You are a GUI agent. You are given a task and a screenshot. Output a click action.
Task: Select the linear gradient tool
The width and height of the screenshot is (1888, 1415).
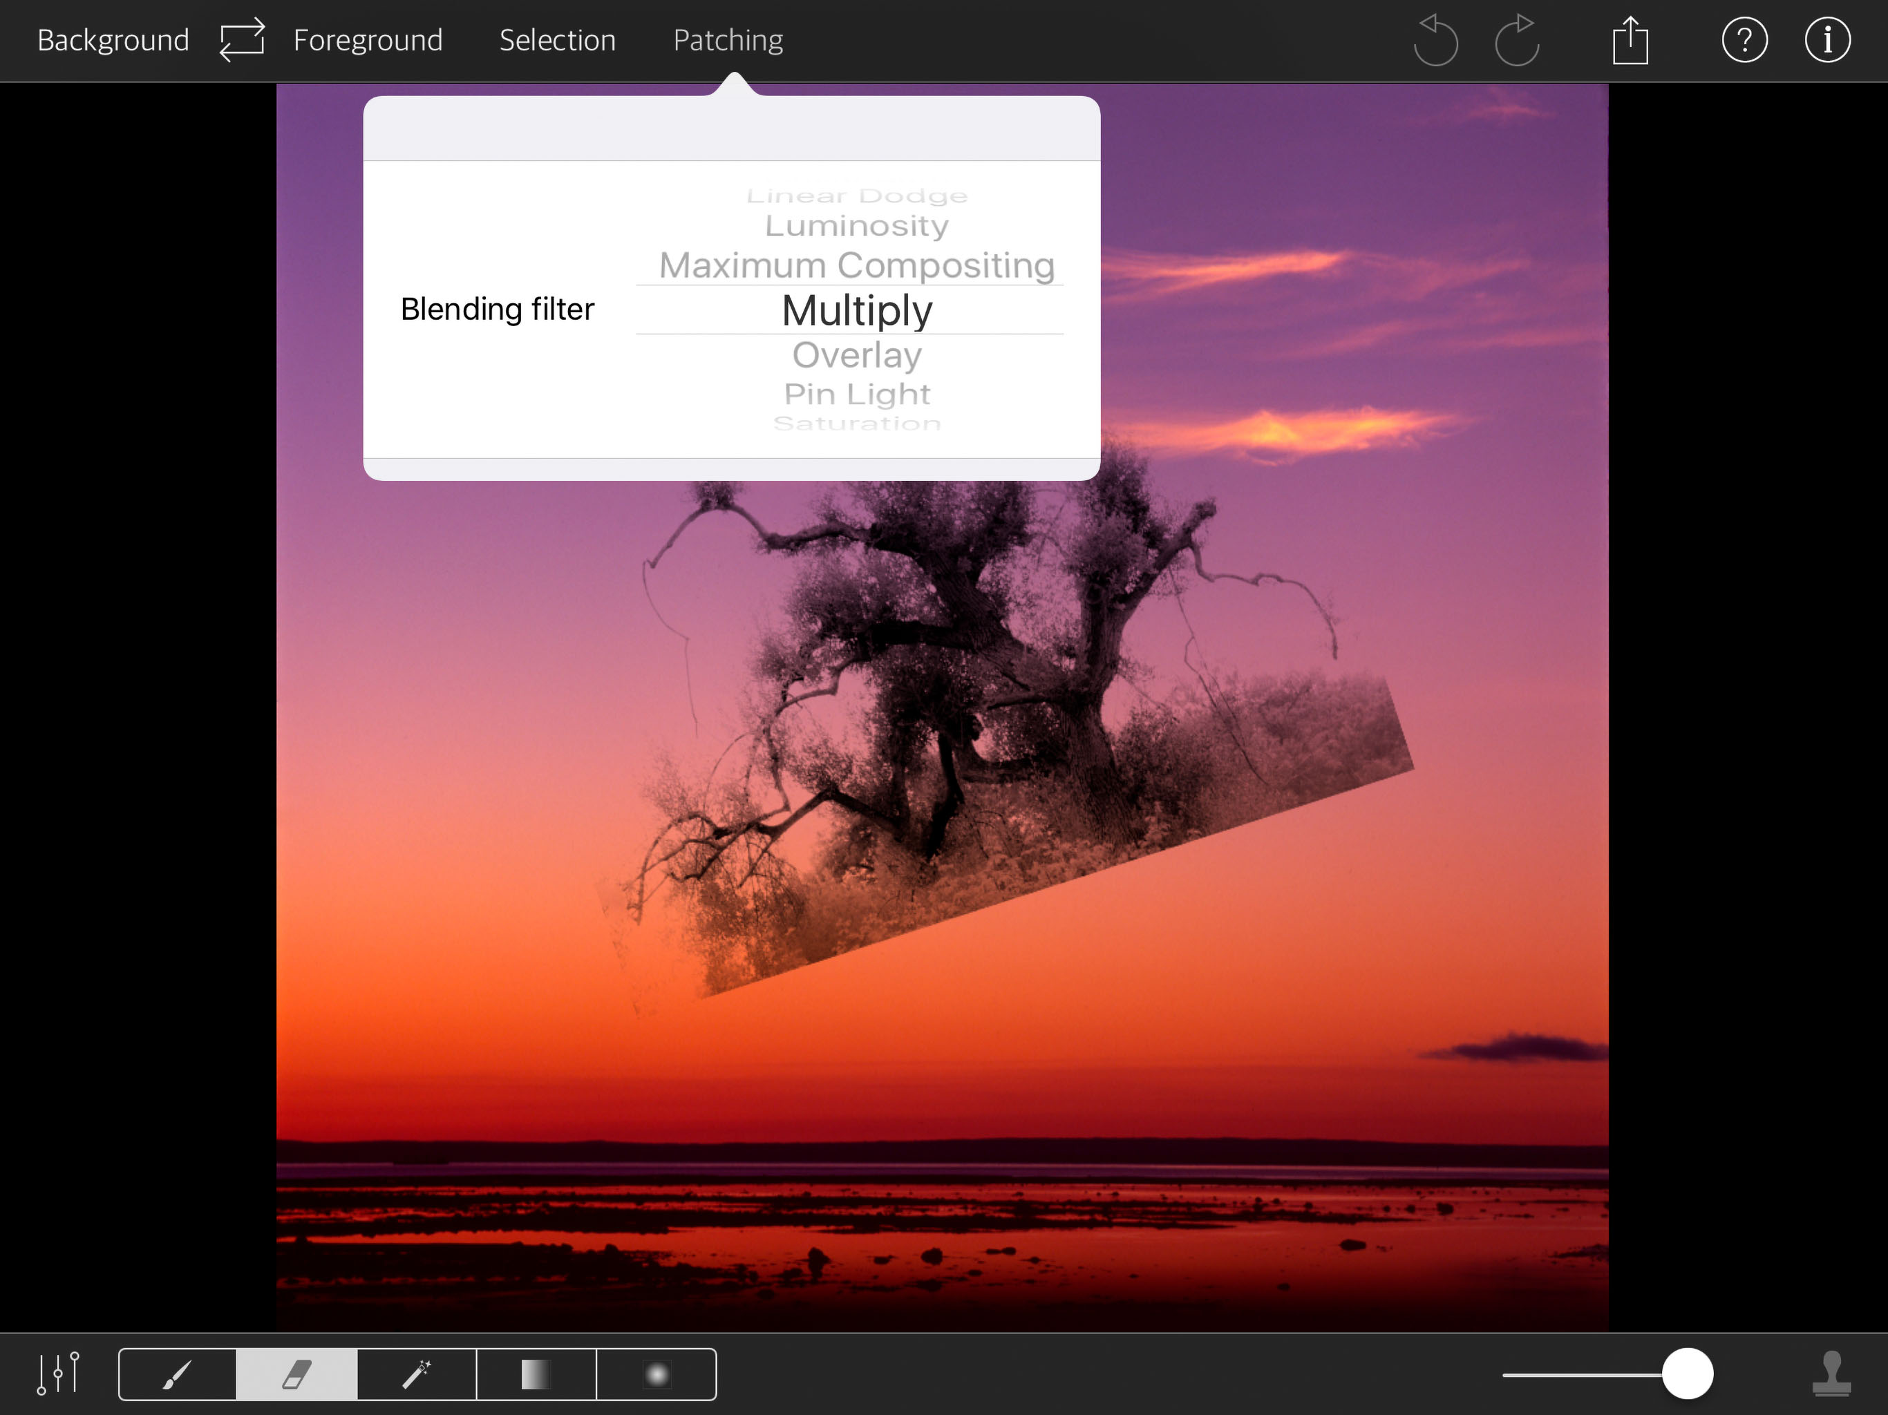tap(536, 1374)
